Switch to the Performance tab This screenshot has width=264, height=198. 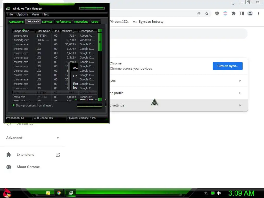click(x=63, y=22)
